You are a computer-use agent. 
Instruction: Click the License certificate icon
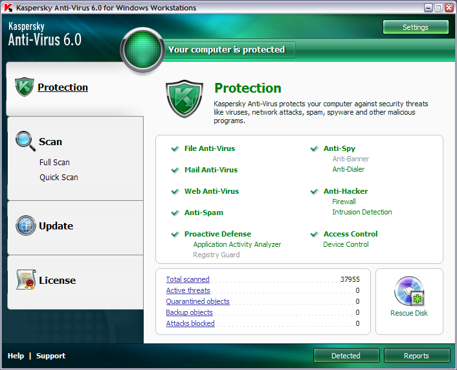27,279
